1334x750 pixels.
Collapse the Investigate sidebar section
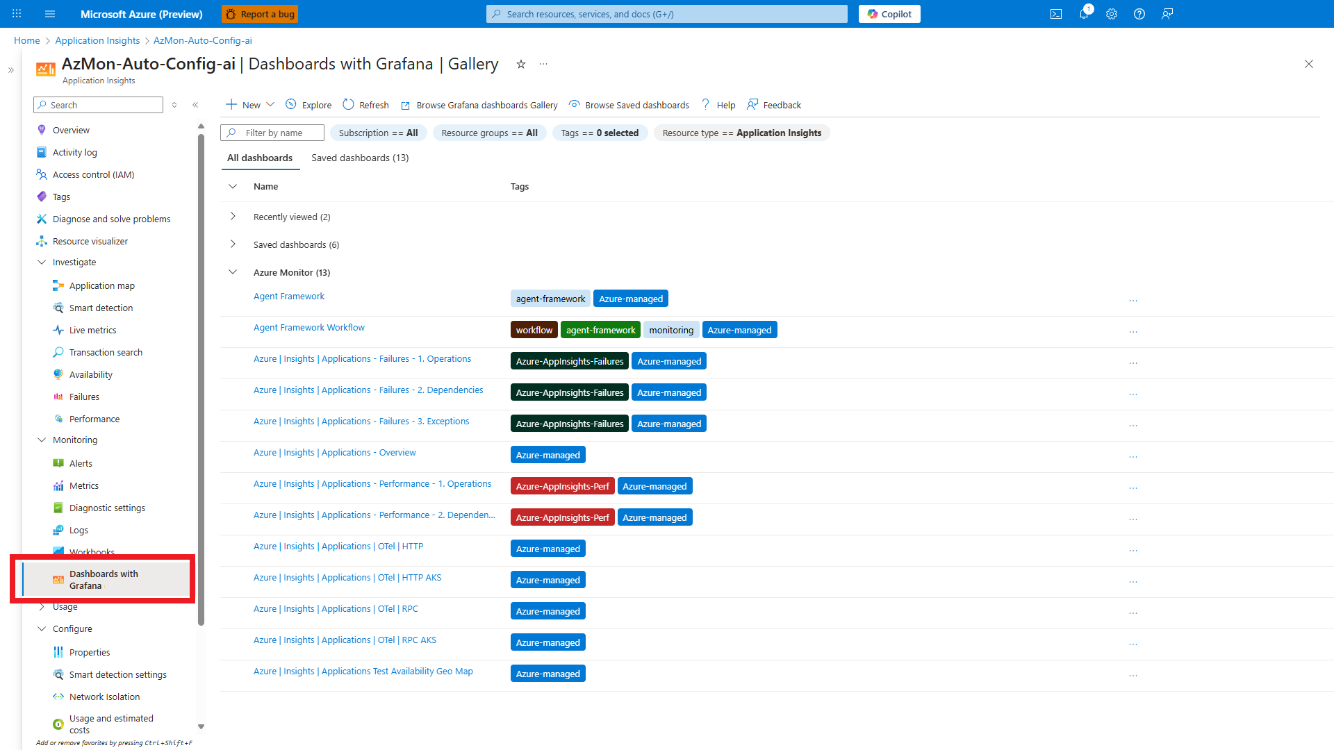point(42,262)
